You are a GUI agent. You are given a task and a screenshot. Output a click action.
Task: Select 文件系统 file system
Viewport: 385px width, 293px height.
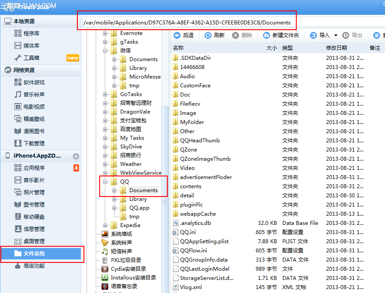[41, 254]
